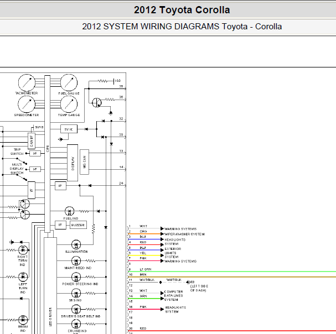Select the CRUISE IND LED symbol
The image size is (336, 334).
pyautogui.click(x=76, y=324)
